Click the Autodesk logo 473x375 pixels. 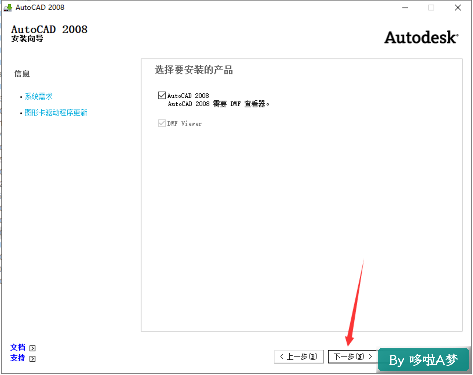pyautogui.click(x=421, y=37)
